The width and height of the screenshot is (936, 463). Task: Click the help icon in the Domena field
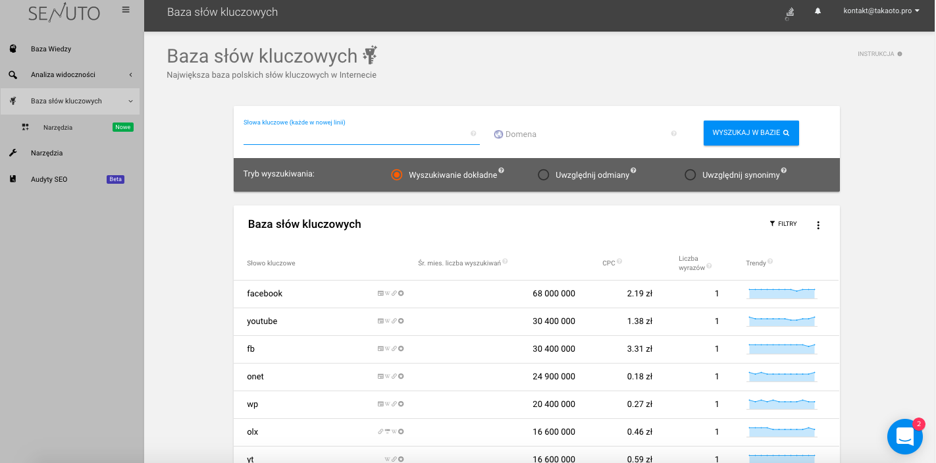point(674,134)
